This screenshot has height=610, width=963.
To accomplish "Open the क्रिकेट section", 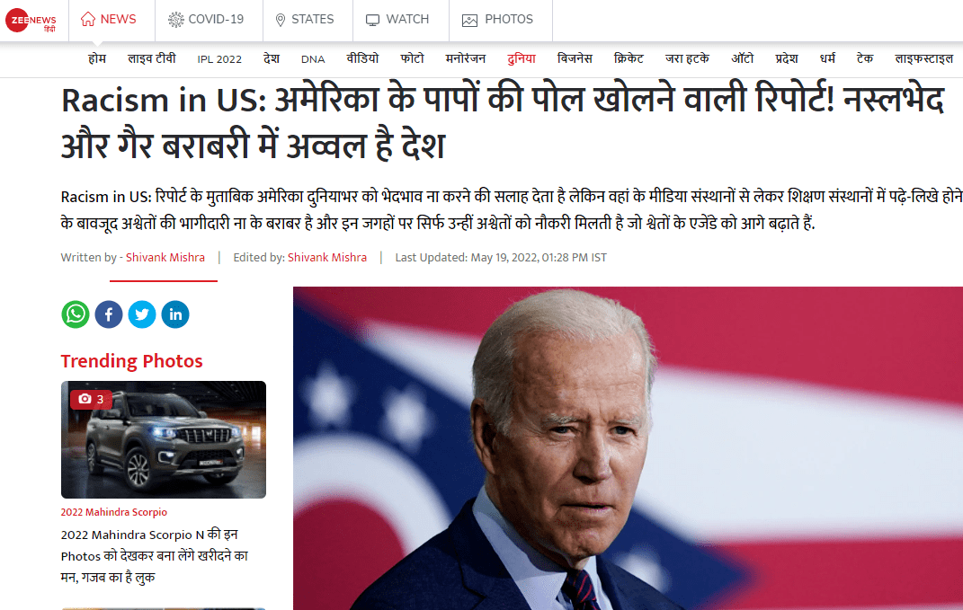I will [x=629, y=59].
